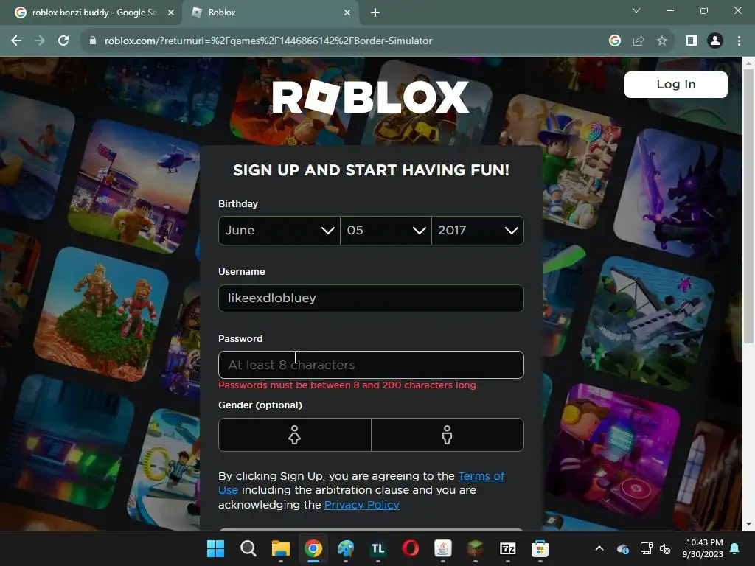Open the Google icon in the address bar
The height and width of the screenshot is (566, 755).
pos(615,41)
